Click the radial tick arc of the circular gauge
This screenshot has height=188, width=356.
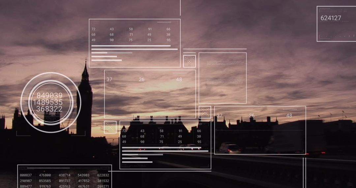pyautogui.click(x=30, y=85)
